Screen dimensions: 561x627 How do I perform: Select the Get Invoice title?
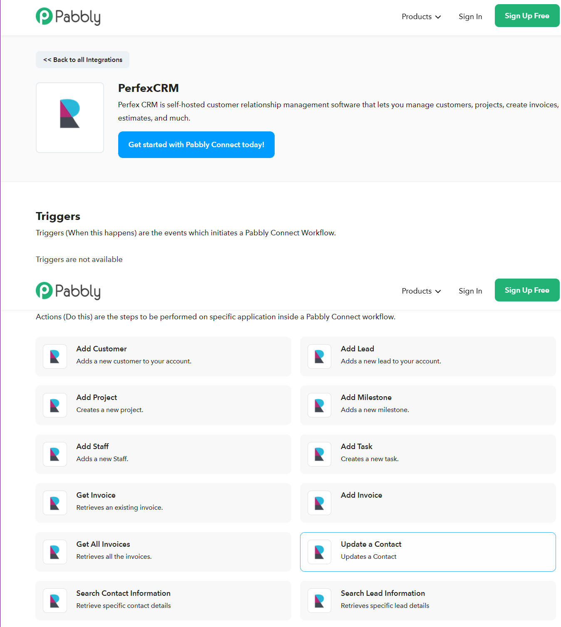tap(96, 495)
